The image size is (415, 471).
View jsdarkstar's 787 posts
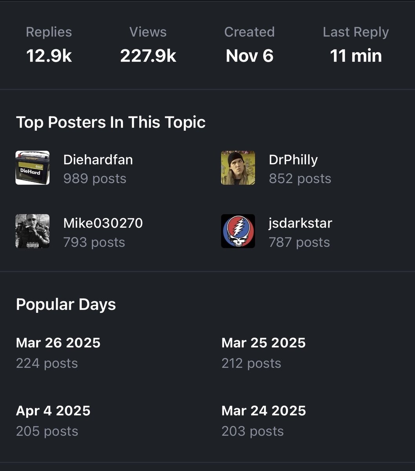(x=299, y=242)
